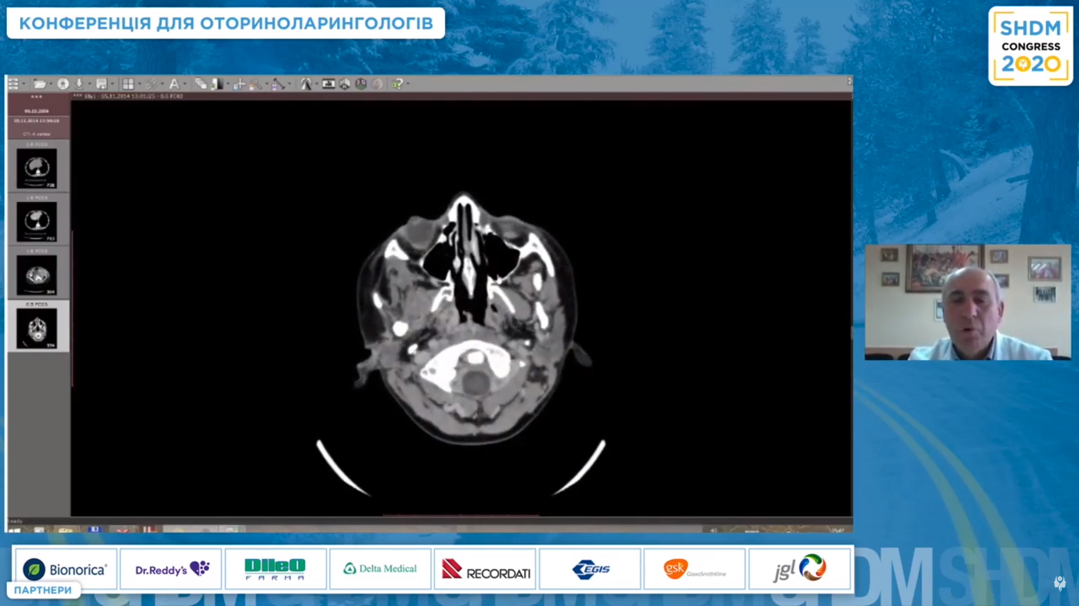Select the magnifier zoom tool
Viewport: 1079px width, 606px height.
[256, 84]
